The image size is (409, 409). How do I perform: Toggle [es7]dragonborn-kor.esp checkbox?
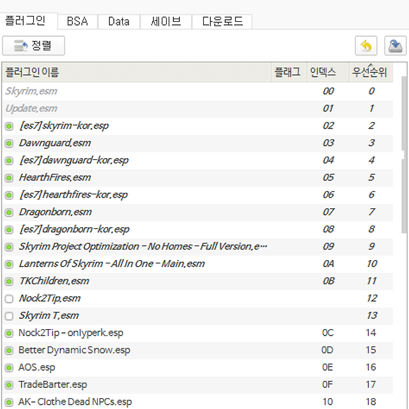(9, 229)
